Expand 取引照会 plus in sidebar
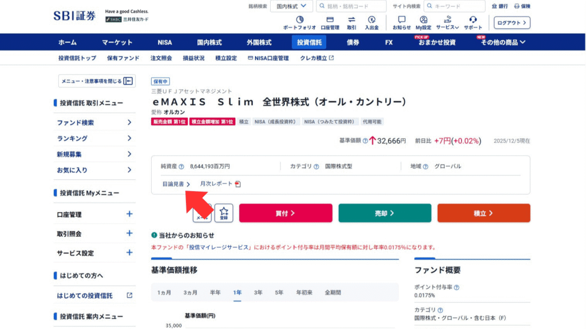The height and width of the screenshot is (329, 586). click(x=129, y=233)
